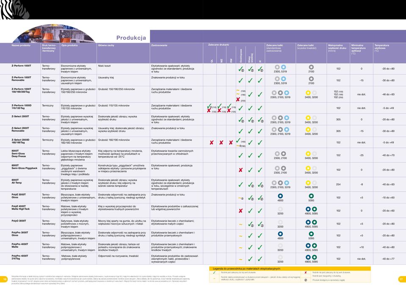Click the RW-column red X in the Z-Select 2000D row

click(x=231, y=142)
